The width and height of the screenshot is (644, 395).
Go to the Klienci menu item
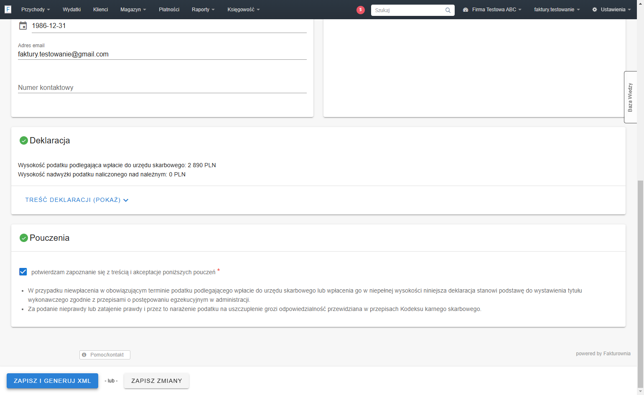tap(101, 10)
